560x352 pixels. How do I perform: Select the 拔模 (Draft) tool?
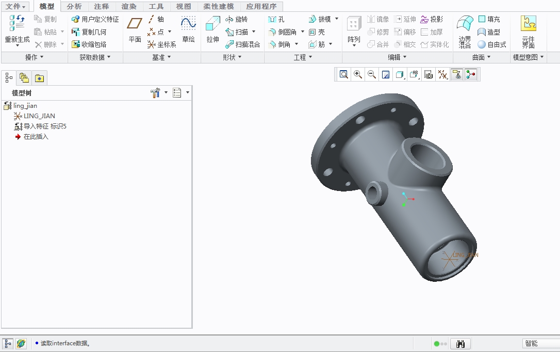[x=320, y=19]
